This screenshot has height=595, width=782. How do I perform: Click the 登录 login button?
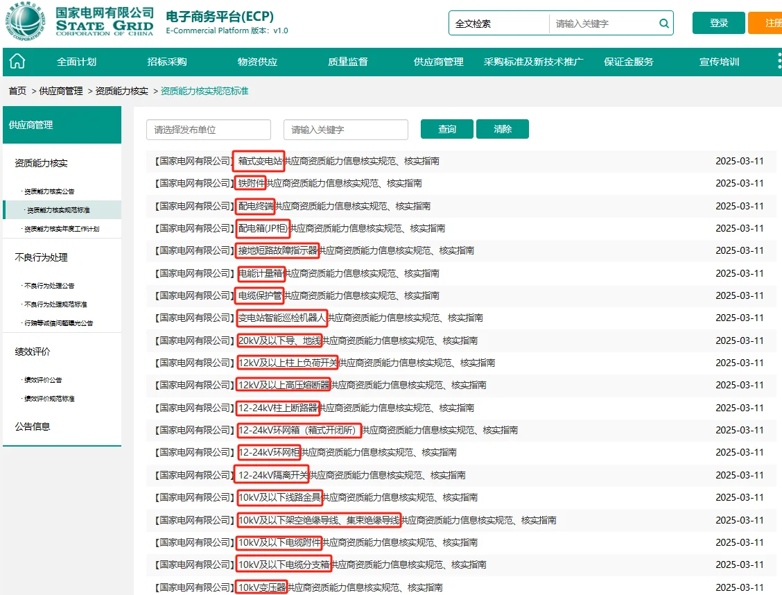(x=718, y=23)
